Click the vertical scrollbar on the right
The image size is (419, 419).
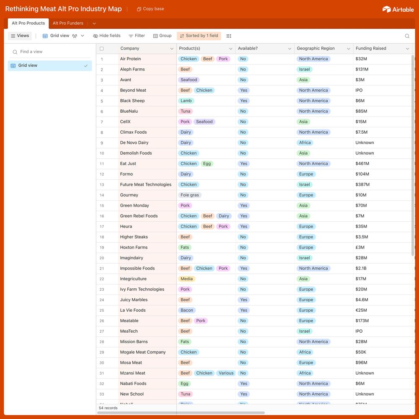click(x=413, y=155)
